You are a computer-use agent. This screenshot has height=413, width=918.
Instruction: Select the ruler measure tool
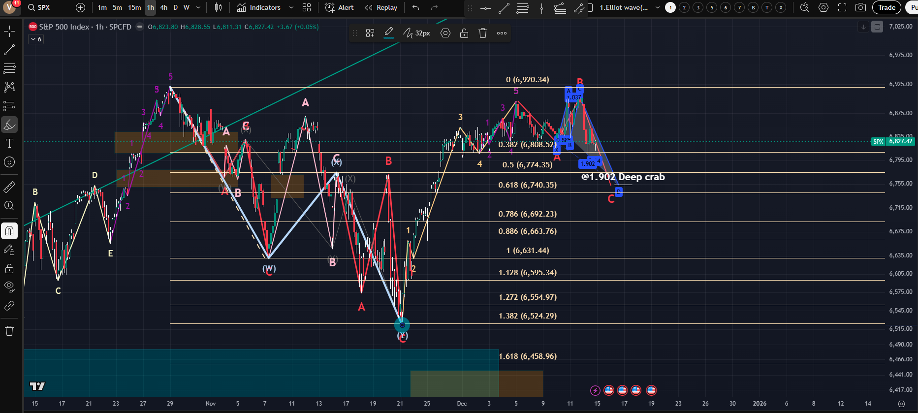[9, 187]
